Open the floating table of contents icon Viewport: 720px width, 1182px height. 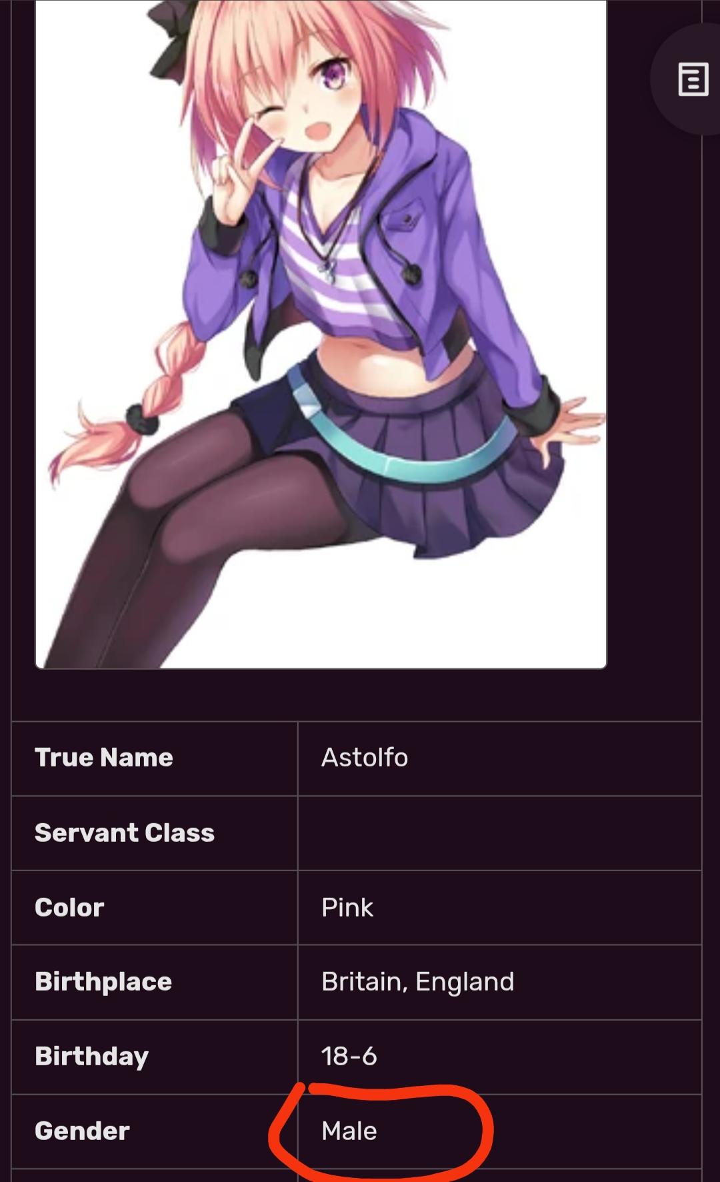[x=693, y=80]
